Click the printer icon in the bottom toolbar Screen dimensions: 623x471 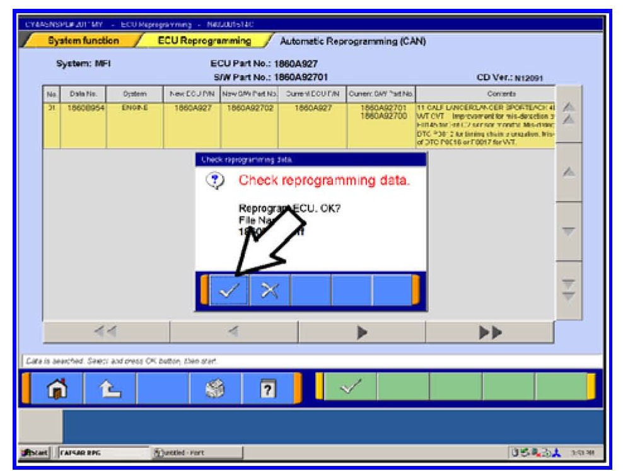[216, 389]
